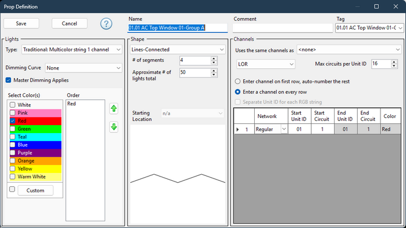Click the shape preview zigzag line
This screenshot has width=406, height=228.
point(178,178)
